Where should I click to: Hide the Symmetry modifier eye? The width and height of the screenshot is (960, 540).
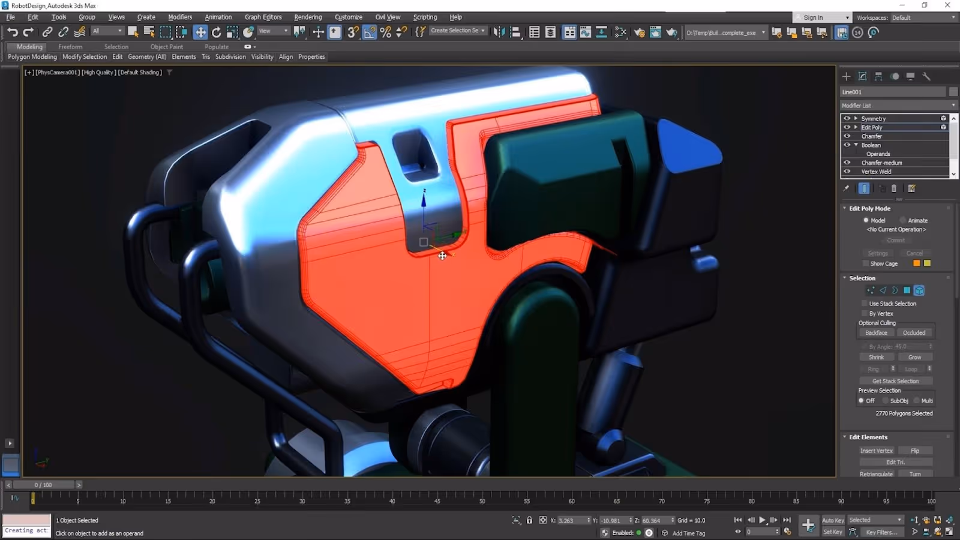(x=847, y=118)
